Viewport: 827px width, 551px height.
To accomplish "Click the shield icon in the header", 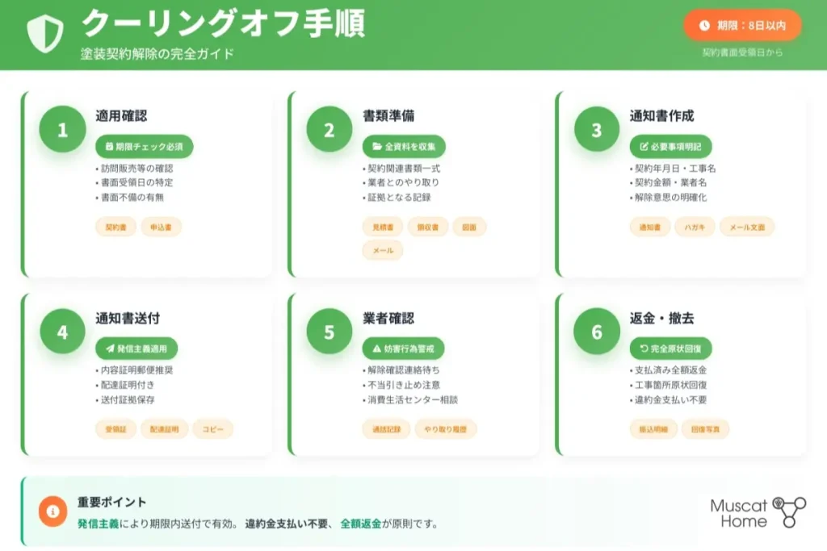I will tap(44, 33).
